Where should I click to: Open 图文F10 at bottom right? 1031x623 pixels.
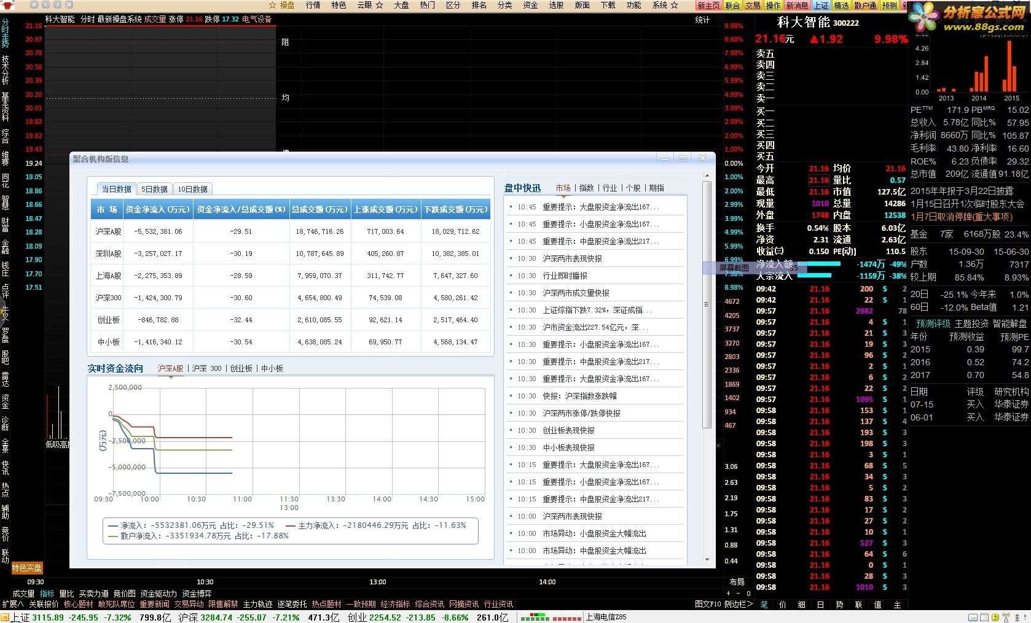point(708,604)
